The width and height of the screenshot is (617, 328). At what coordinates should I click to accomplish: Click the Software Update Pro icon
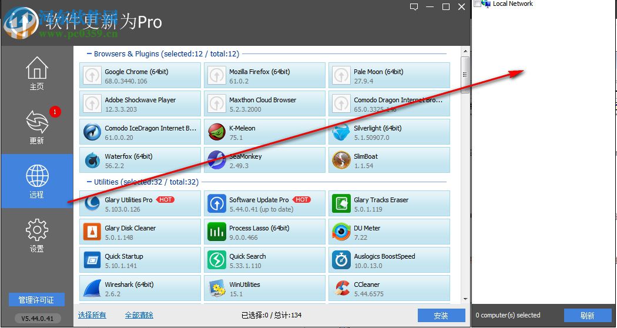pyautogui.click(x=217, y=203)
